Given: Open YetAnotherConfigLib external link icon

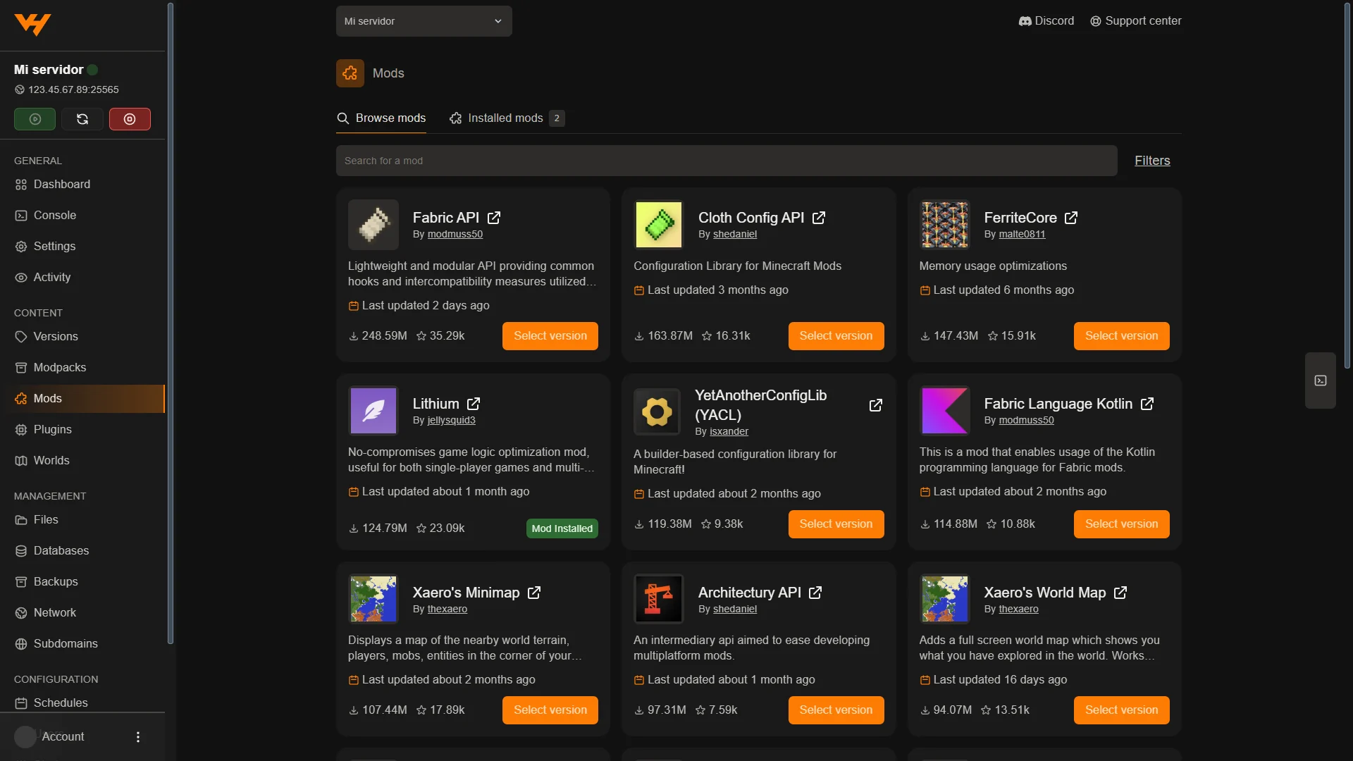Looking at the screenshot, I should tap(876, 405).
